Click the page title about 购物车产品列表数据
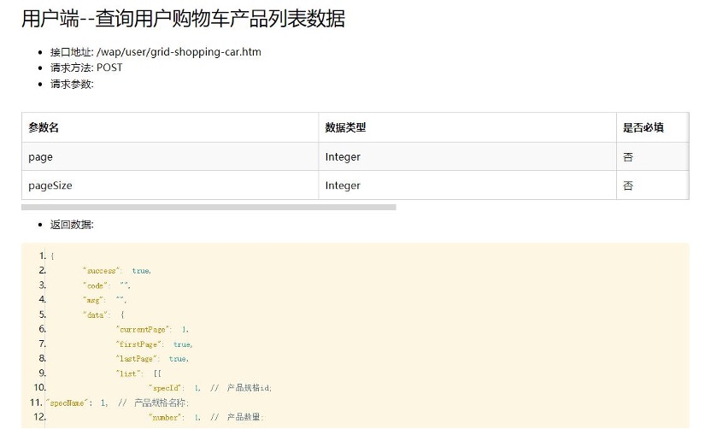 point(183,19)
